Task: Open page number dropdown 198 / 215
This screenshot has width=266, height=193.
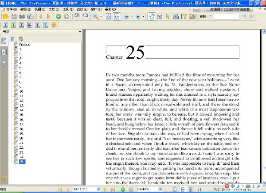Action: pos(98,189)
